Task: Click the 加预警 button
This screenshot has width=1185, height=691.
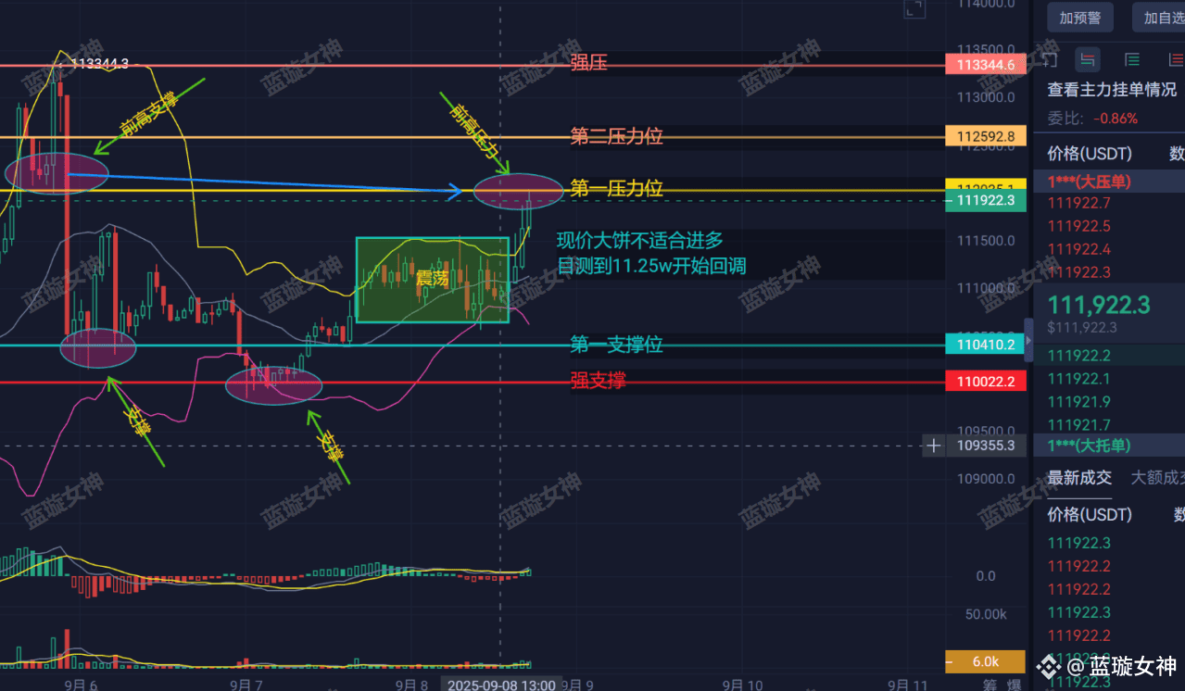Action: coord(1079,18)
